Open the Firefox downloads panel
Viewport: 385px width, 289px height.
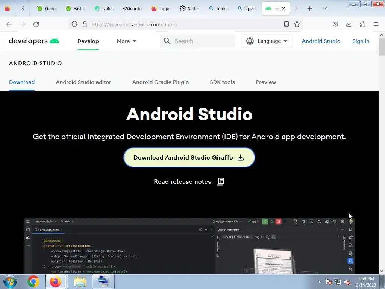pos(349,24)
